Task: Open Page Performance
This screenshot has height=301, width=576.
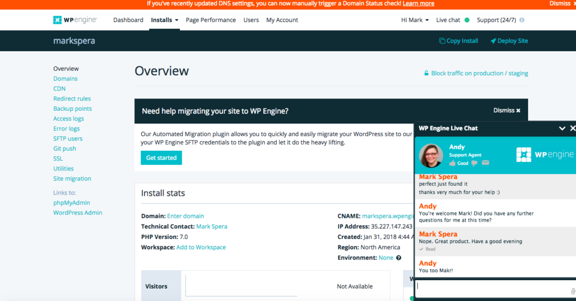Action: point(211,20)
